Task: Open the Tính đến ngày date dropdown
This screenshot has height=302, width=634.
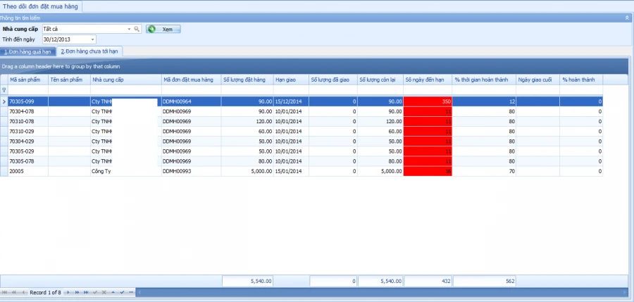Action: coord(92,39)
